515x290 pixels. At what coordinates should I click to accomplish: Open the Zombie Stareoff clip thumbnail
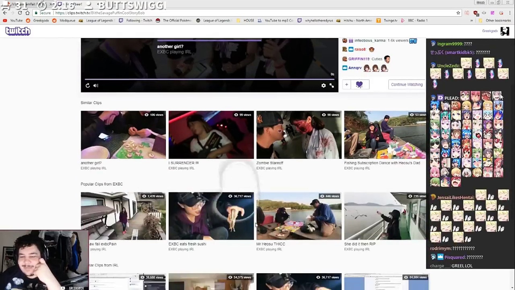click(299, 135)
